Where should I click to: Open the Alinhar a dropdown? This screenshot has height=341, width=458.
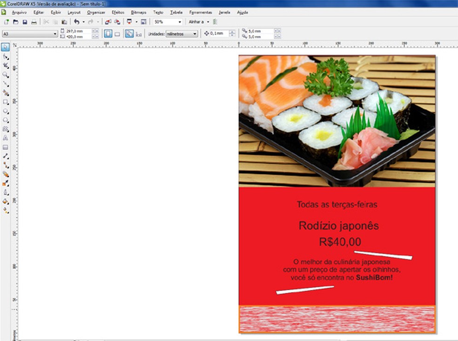coord(208,22)
